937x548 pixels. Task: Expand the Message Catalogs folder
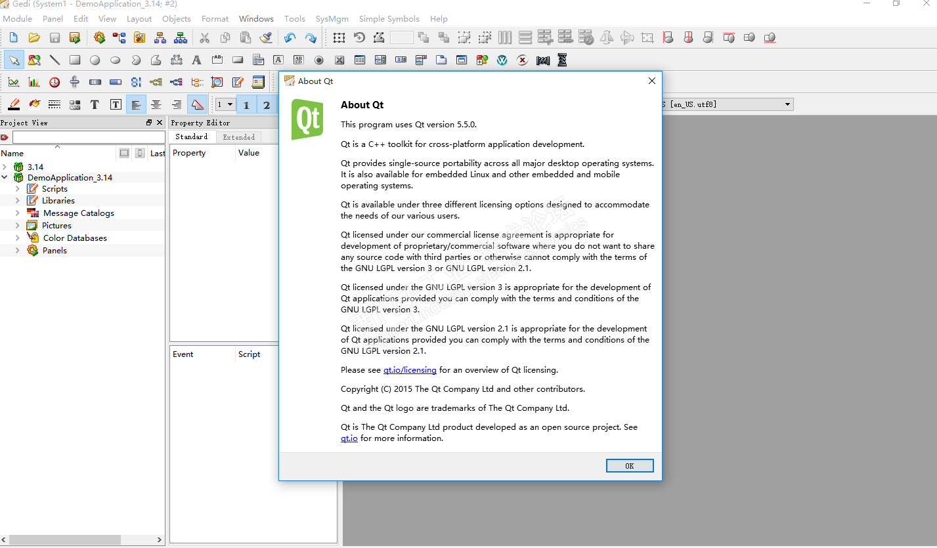(x=18, y=213)
